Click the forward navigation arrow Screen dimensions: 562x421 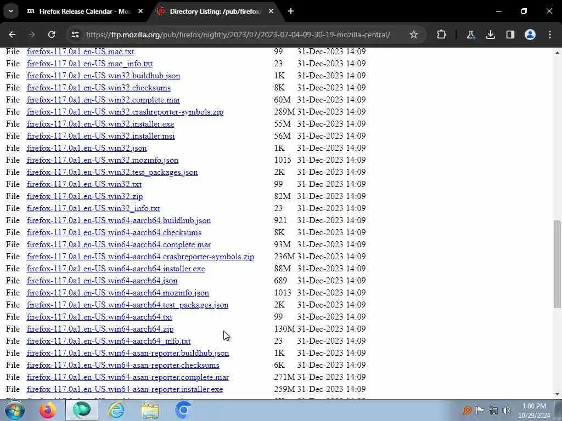coord(31,35)
